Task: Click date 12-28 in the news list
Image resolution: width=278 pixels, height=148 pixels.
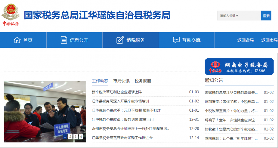Action: (x=194, y=129)
